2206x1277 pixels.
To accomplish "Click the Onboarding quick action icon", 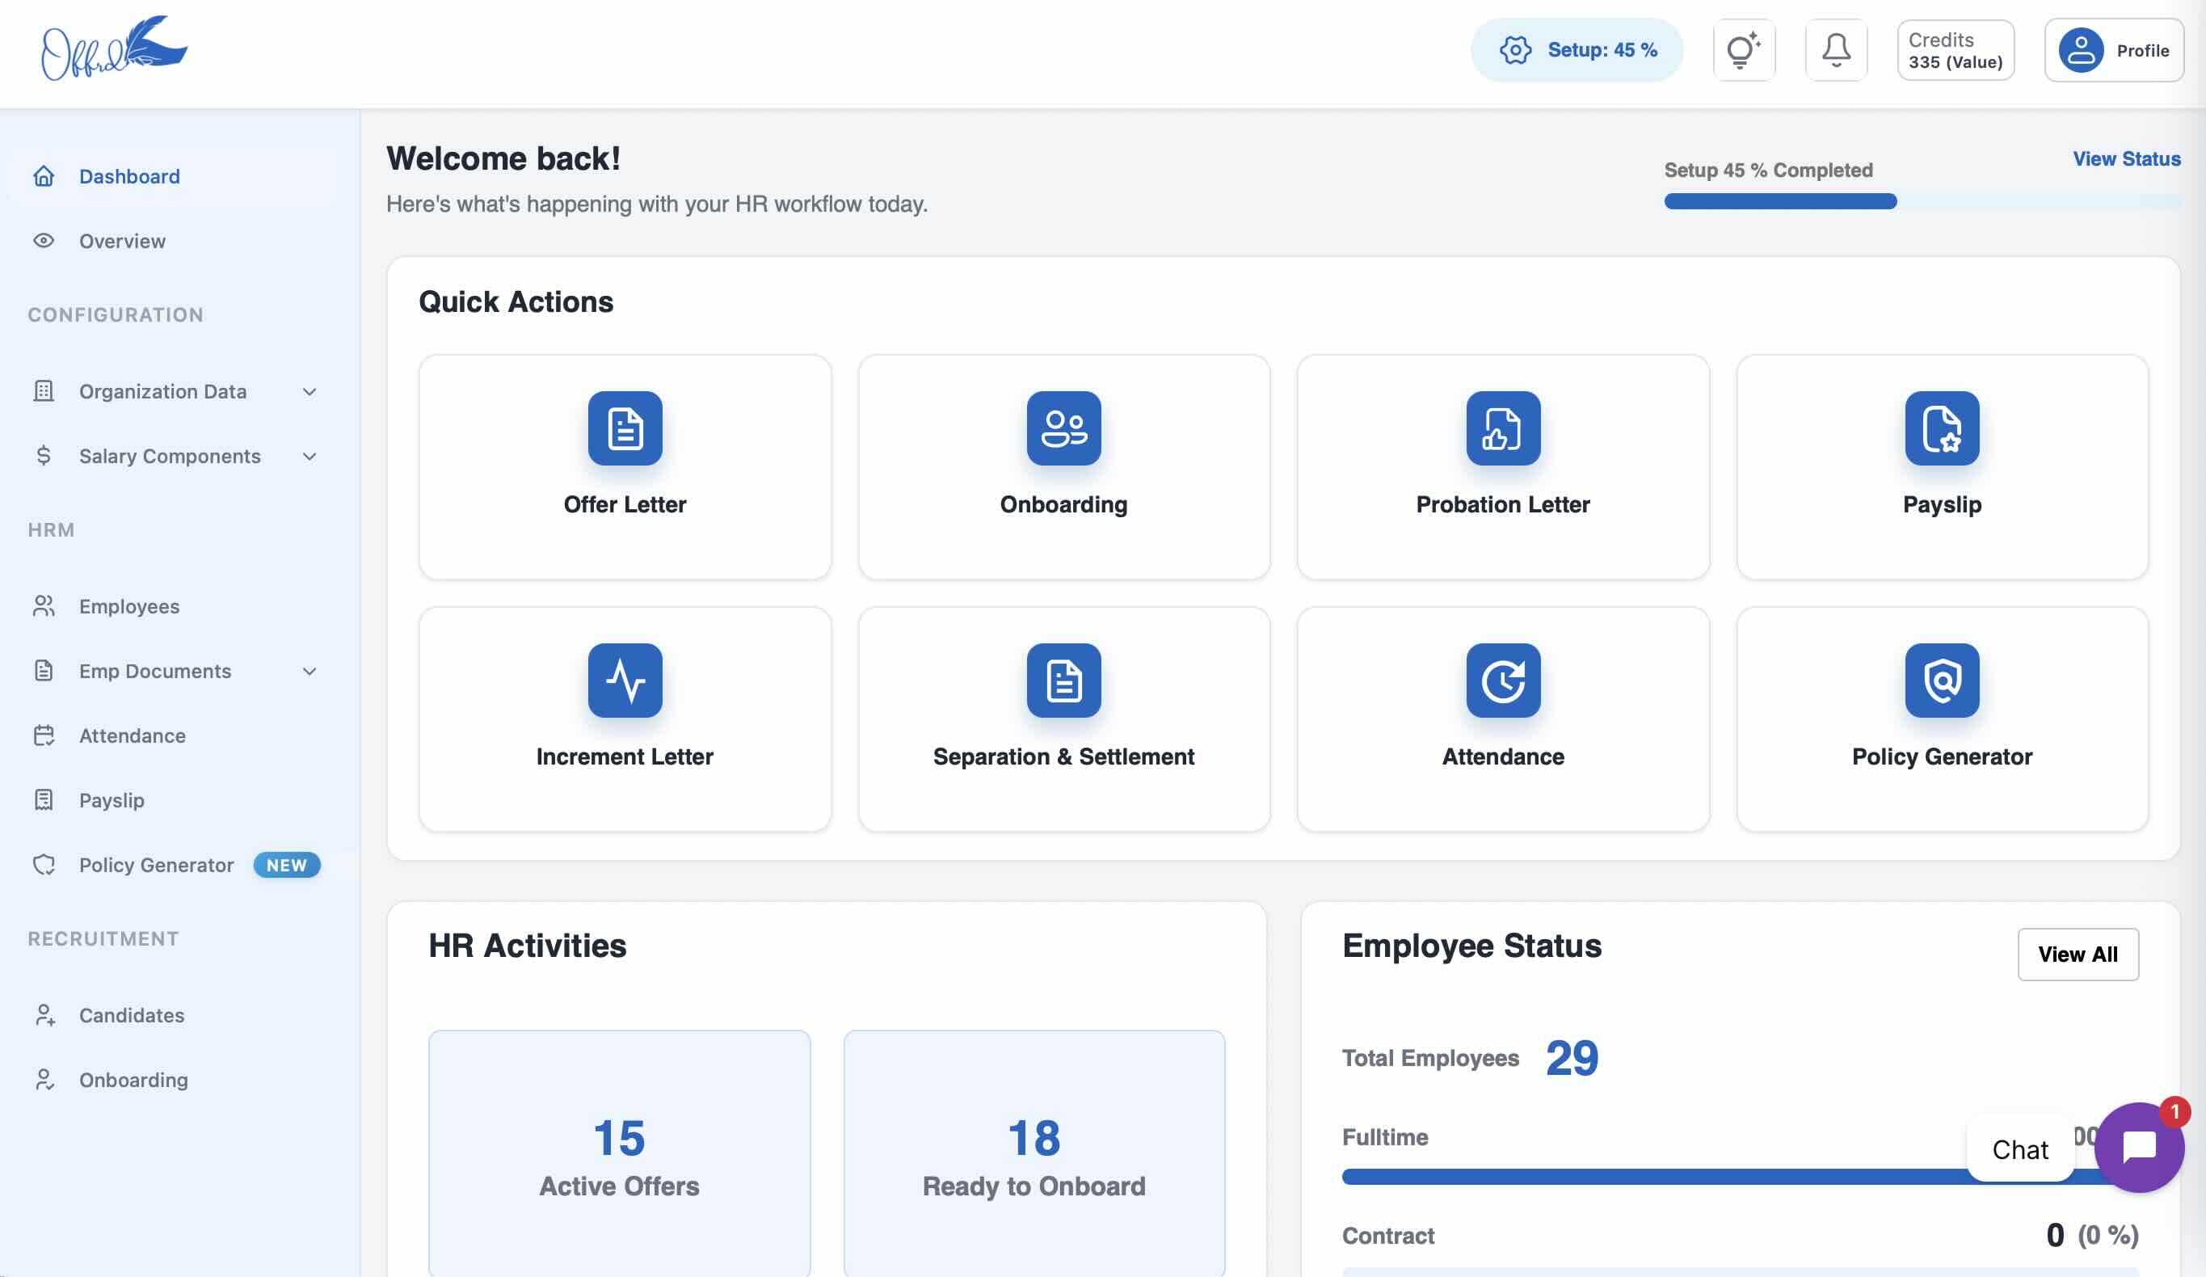I will coord(1063,428).
